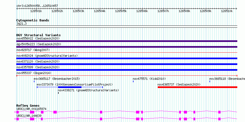Select the esv3373079 thick blue segment
The image size is (245, 122).
coord(70,87)
